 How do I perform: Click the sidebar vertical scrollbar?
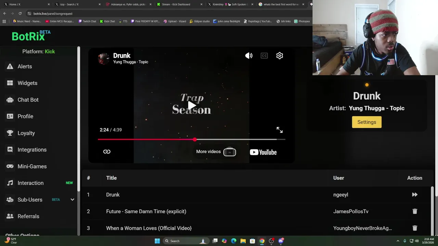pos(79,119)
